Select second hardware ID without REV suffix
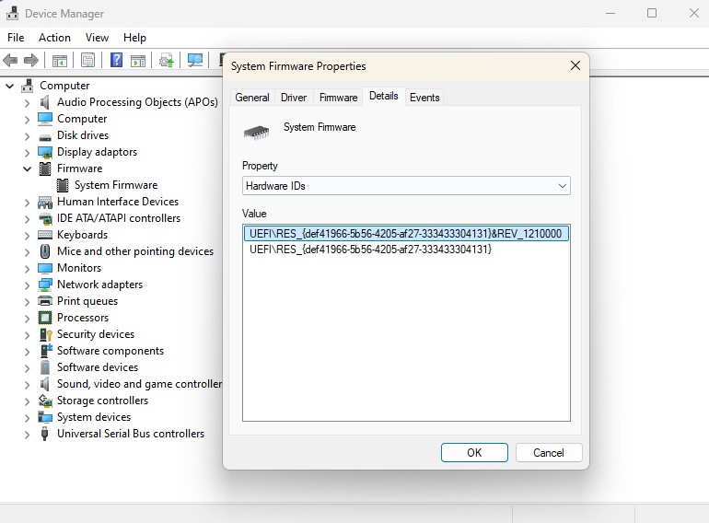 (x=370, y=249)
